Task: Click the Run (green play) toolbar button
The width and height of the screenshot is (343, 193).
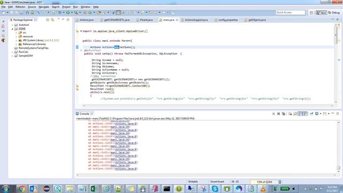Action: (x=68, y=12)
